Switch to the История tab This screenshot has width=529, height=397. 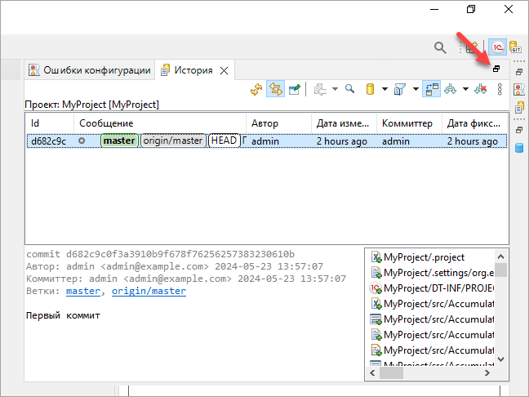193,70
